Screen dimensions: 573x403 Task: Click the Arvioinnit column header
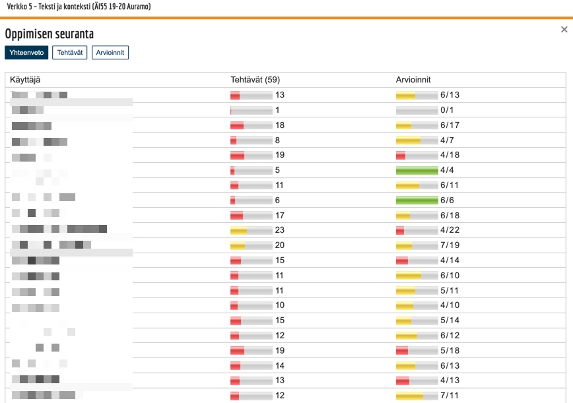pyautogui.click(x=413, y=80)
